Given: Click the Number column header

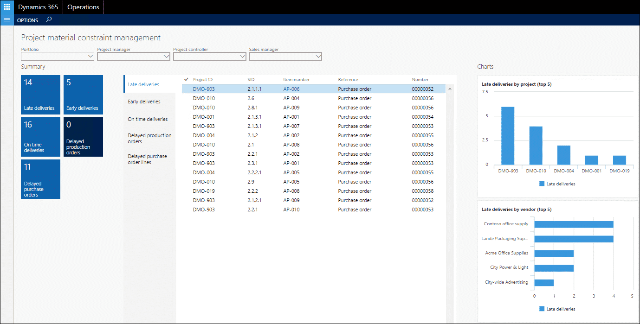Looking at the screenshot, I should (420, 80).
